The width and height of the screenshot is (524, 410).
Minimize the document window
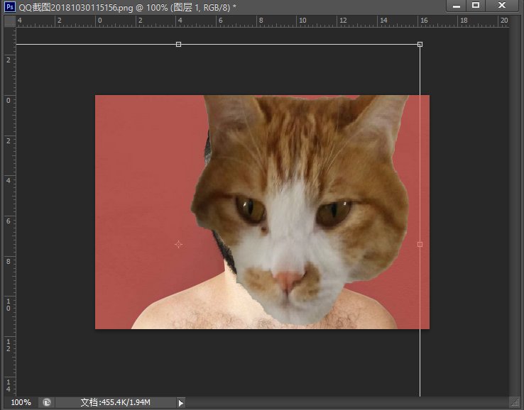(x=455, y=6)
